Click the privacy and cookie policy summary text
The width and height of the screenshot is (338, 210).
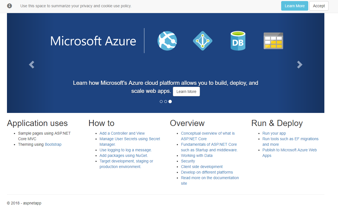point(76,6)
